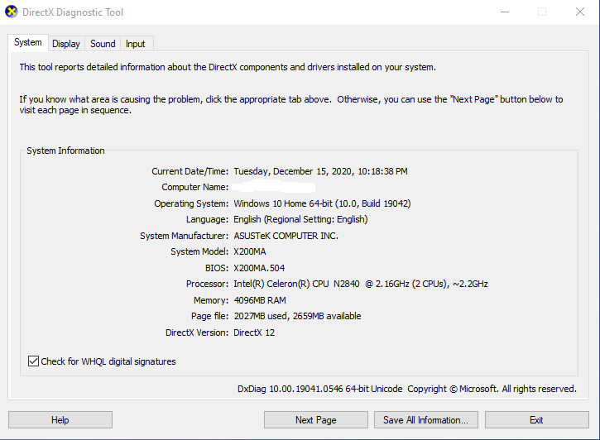
Task: Open the Sound tab
Action: coord(103,44)
